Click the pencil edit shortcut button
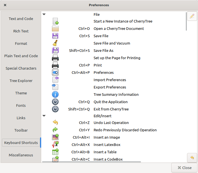Image resolution: width=198 pixels, height=173 pixels. [192, 16]
